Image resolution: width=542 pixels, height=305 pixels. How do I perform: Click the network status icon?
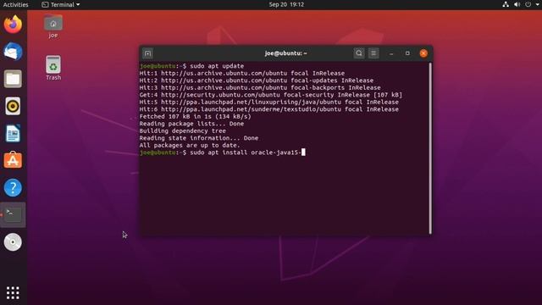(506, 4)
